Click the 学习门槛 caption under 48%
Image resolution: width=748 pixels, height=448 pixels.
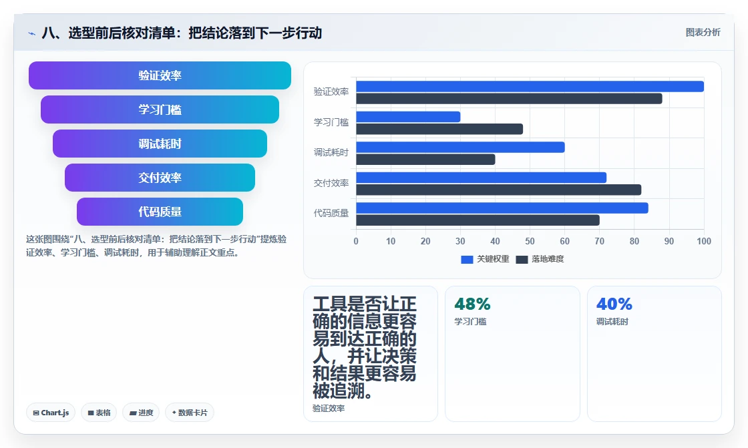[x=470, y=322]
